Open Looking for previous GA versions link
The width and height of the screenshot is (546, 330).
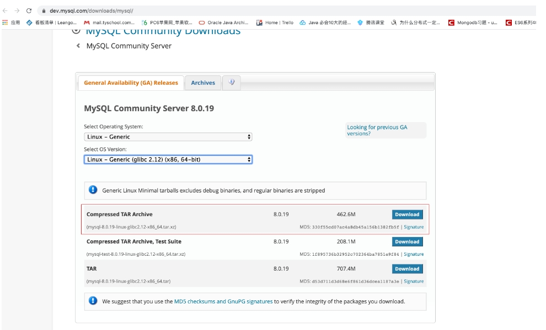click(x=377, y=130)
